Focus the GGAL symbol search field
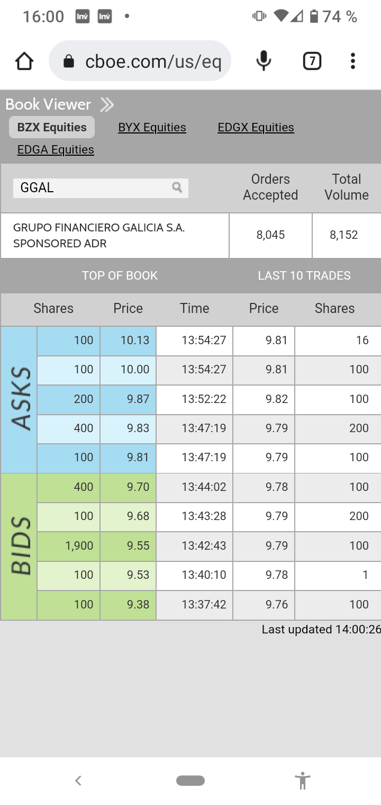Screen dimensions: 381x805 101,188
